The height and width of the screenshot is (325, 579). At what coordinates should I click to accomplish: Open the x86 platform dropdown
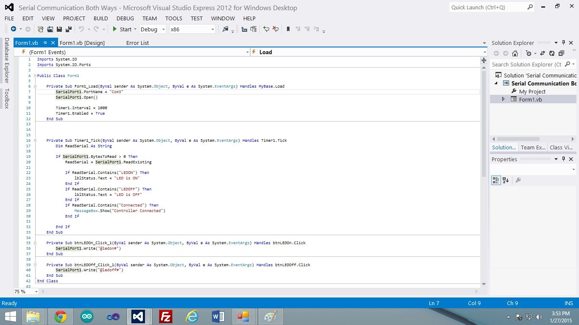212,29
